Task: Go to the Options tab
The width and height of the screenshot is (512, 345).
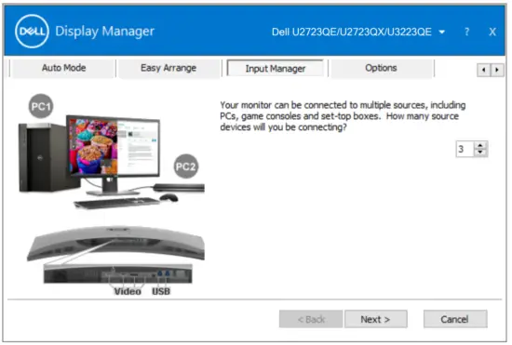Action: click(x=381, y=68)
